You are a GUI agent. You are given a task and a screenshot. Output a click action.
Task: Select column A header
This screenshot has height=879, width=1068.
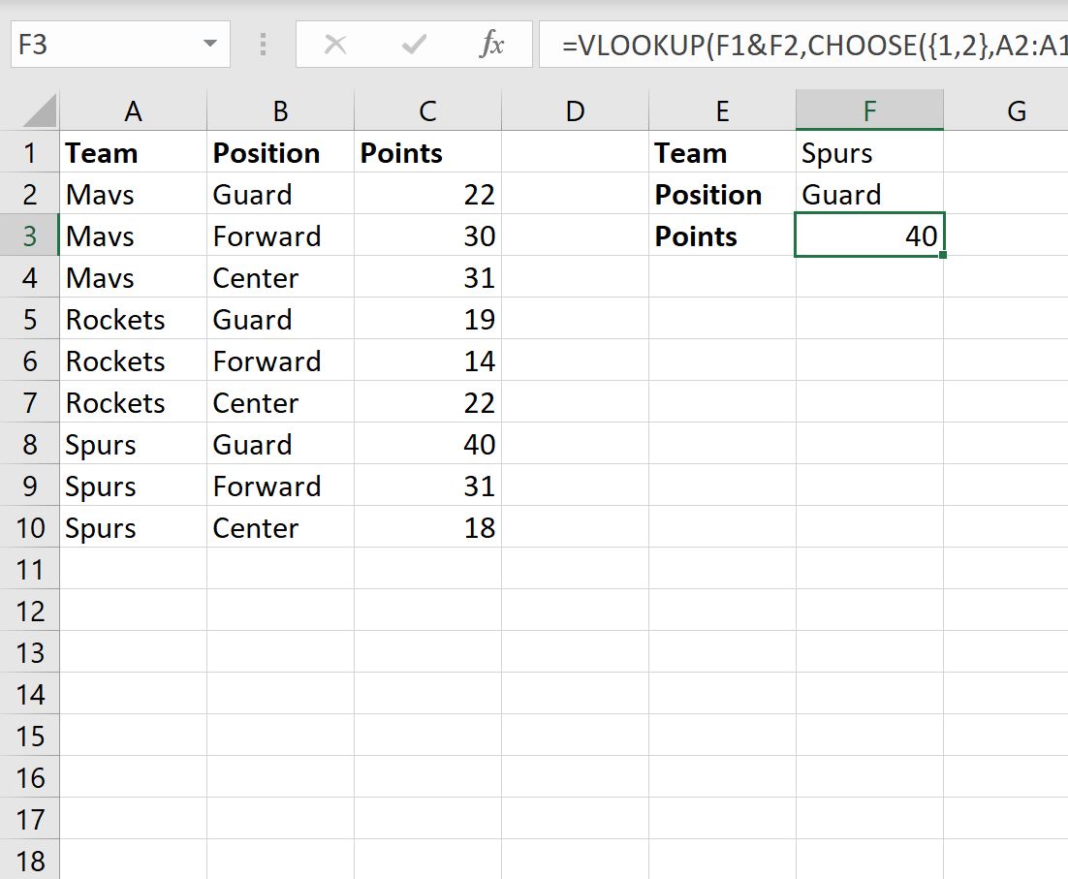133,111
